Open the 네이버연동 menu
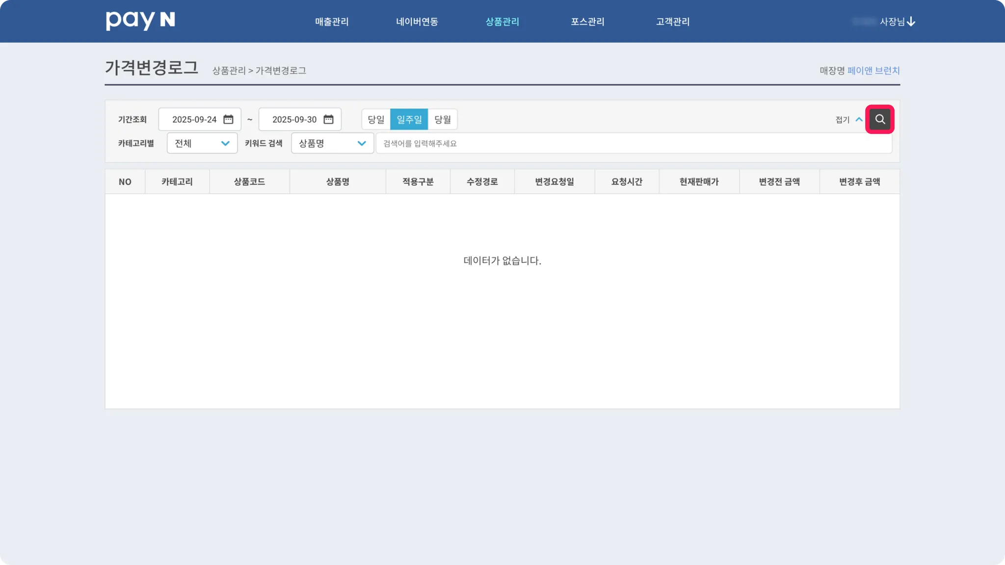 pos(417,22)
